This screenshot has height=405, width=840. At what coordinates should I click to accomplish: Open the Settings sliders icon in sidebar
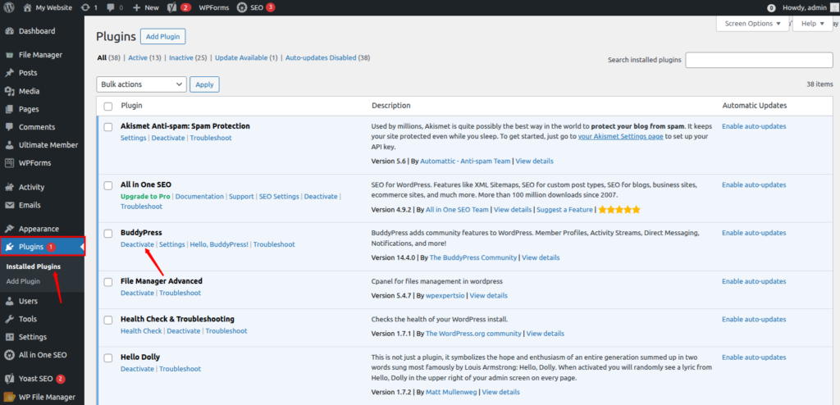pyautogui.click(x=9, y=337)
